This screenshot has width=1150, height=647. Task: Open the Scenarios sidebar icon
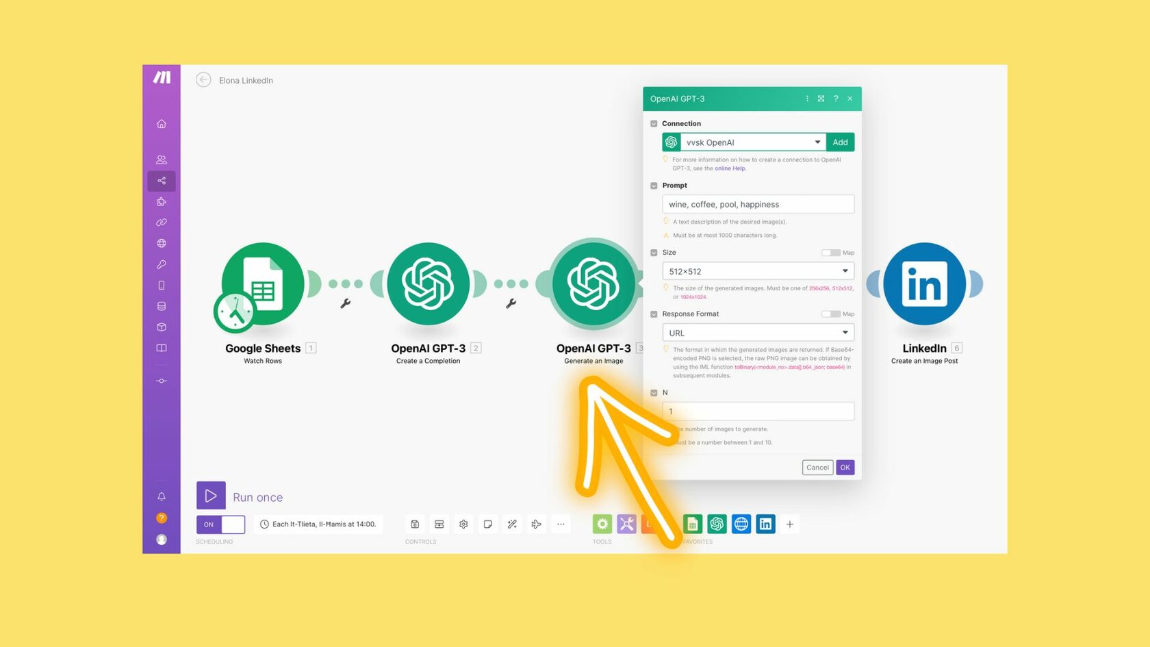pos(162,181)
